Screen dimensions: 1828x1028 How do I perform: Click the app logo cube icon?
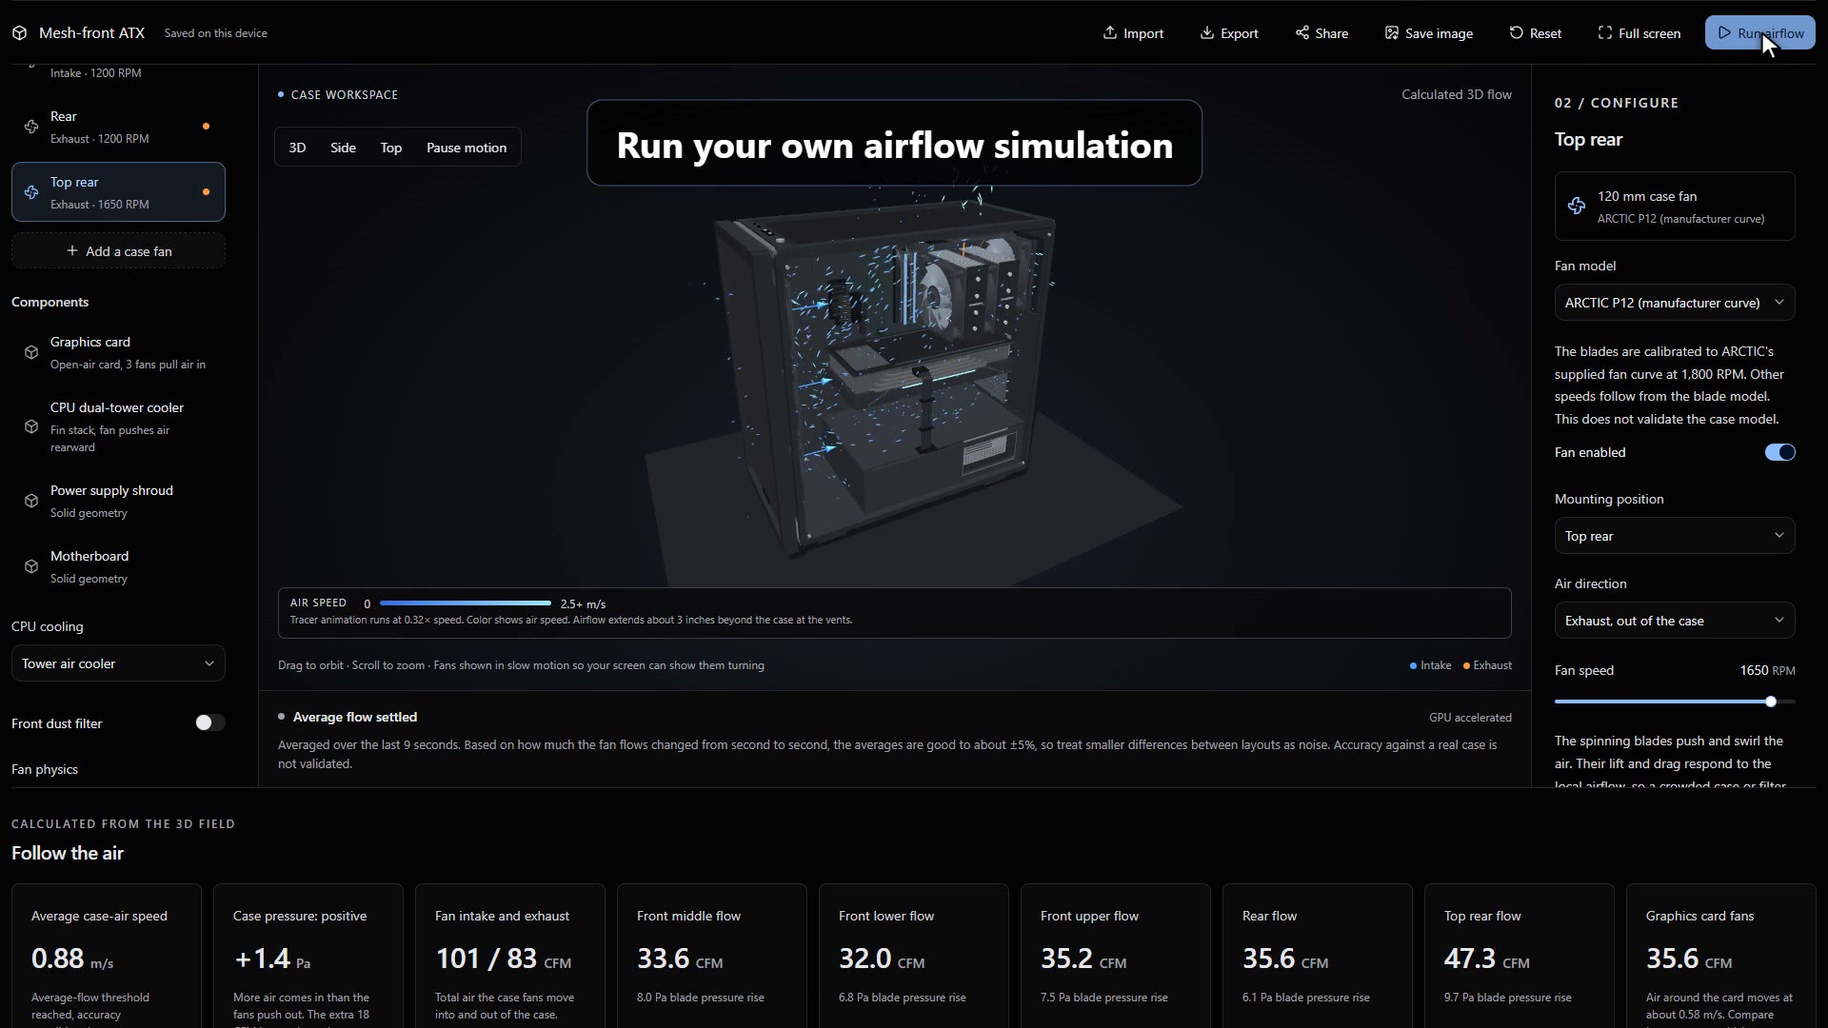tap(20, 33)
